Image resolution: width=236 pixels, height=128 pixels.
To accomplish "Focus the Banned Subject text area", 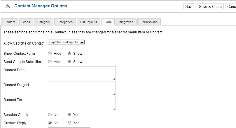I will pos(82,88).
